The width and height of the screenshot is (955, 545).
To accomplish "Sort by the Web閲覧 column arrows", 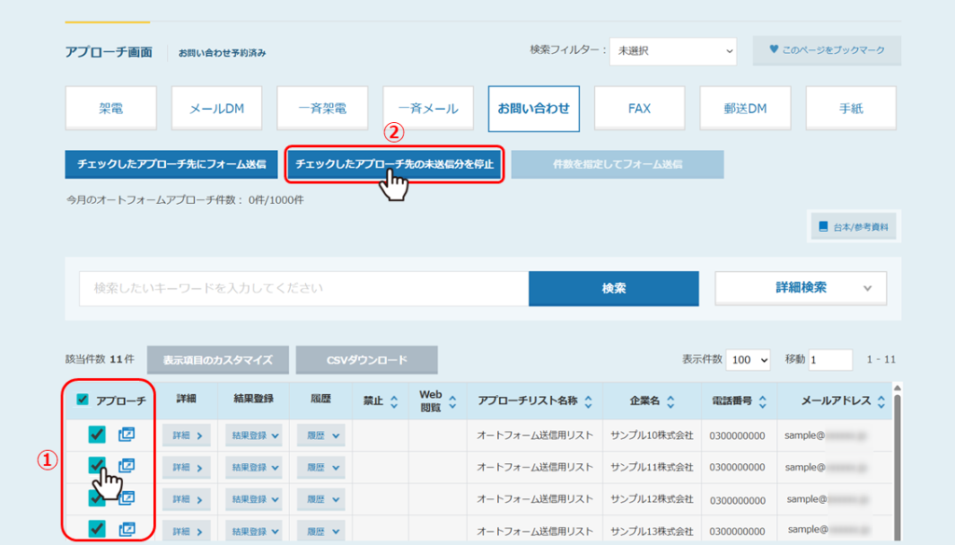I will (453, 402).
